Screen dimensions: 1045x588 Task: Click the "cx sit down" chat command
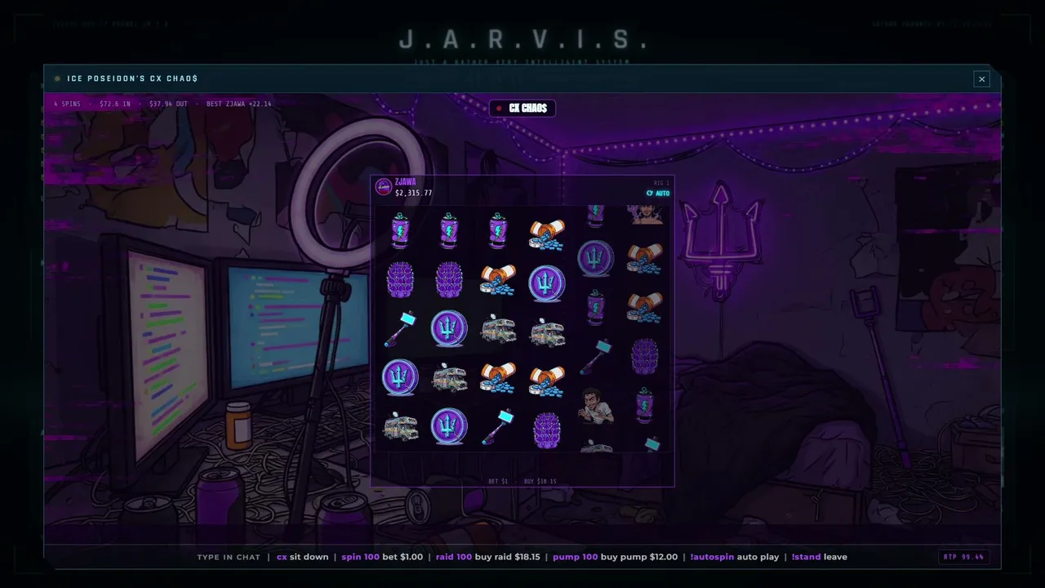point(302,557)
